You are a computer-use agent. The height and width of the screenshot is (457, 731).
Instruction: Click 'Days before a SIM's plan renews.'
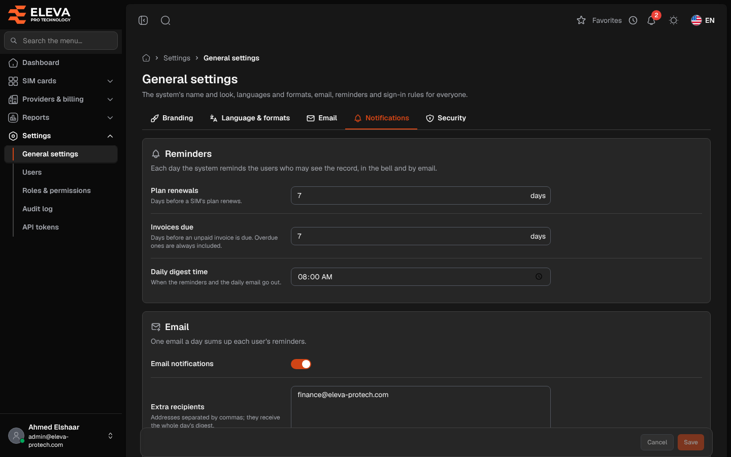pos(196,201)
